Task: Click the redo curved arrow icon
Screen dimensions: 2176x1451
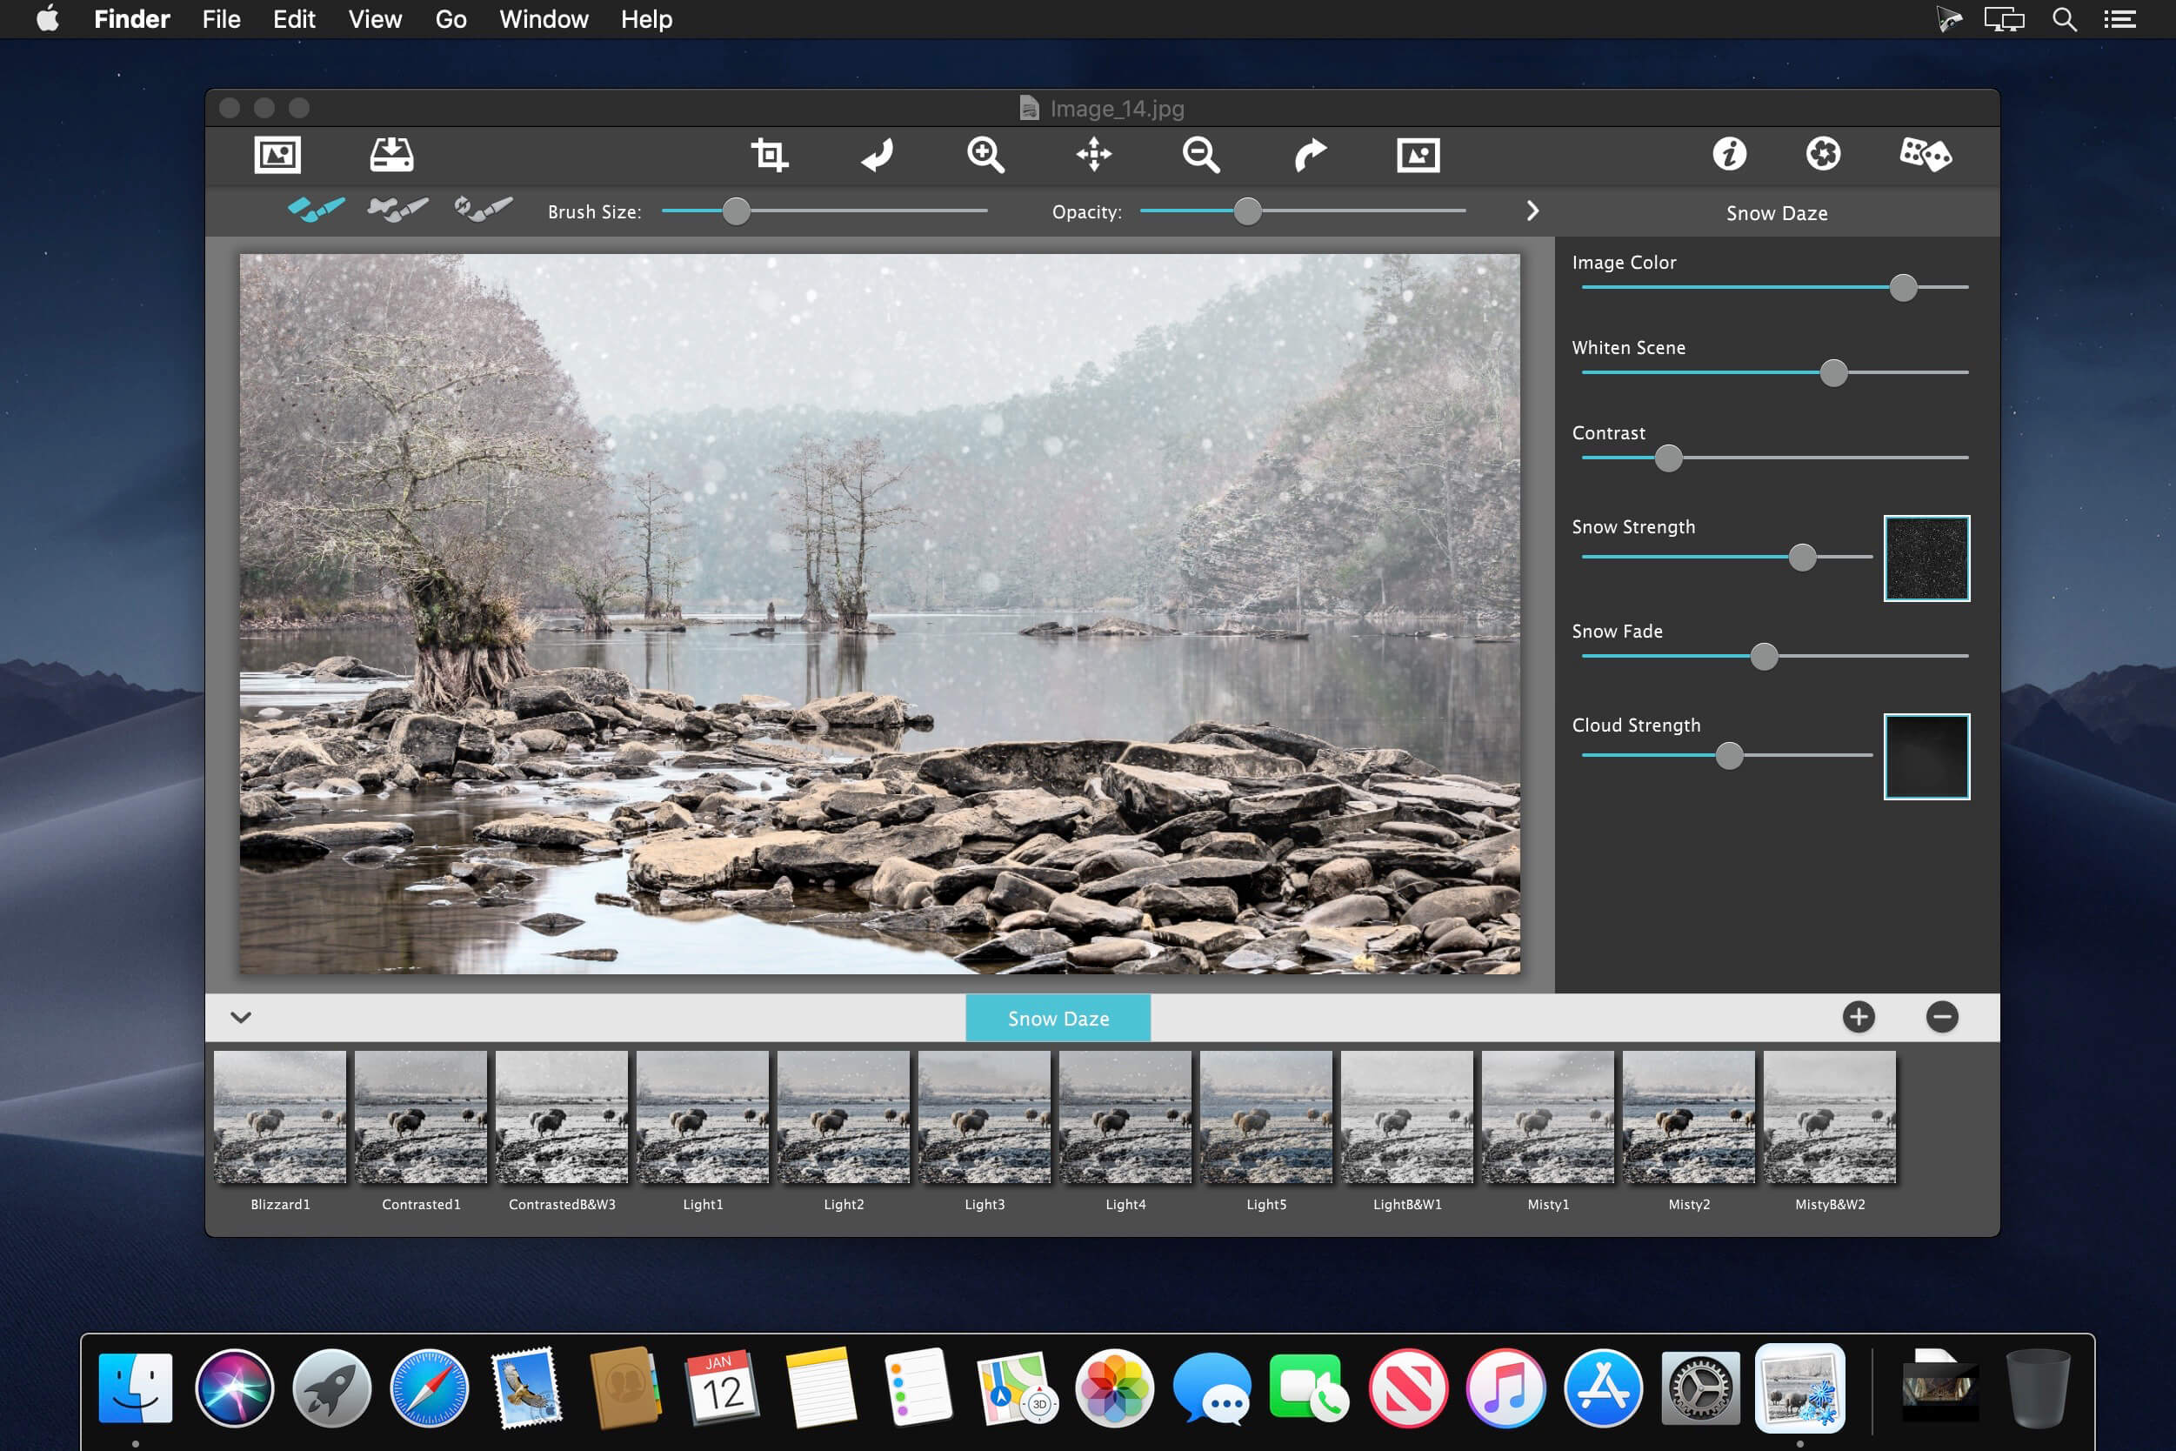Action: point(1309,155)
